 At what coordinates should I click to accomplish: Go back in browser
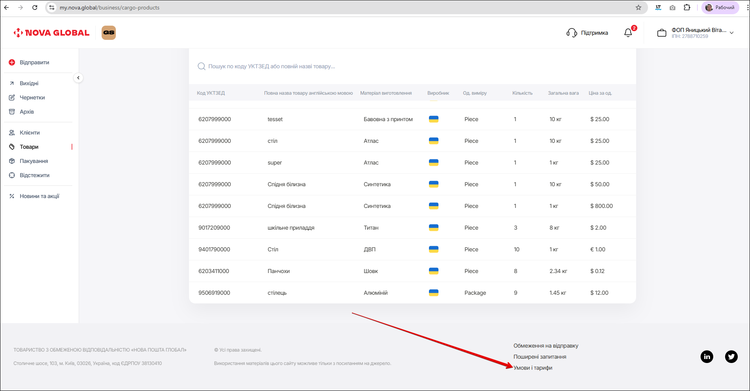[x=7, y=7]
